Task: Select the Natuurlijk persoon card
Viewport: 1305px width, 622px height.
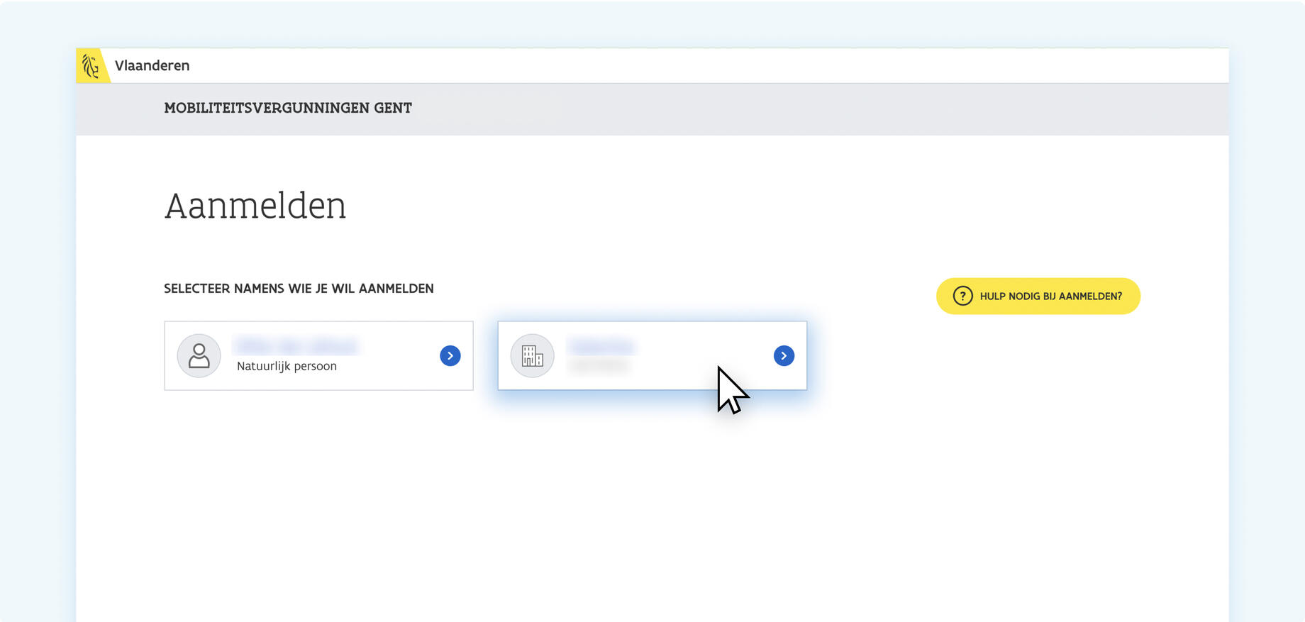Action: coord(318,355)
